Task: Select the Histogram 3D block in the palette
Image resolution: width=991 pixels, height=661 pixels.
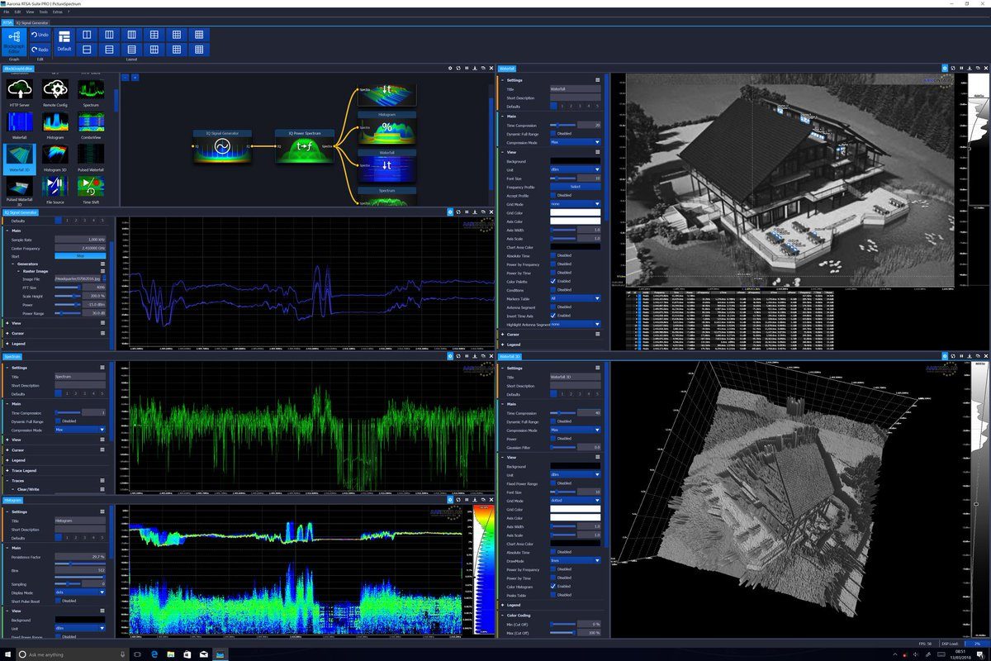Action: tap(55, 157)
